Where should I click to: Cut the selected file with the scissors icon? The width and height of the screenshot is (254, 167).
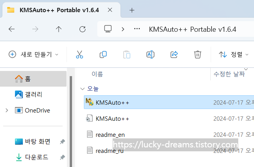tap(80, 54)
